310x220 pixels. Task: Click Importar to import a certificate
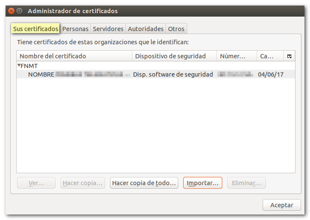click(x=203, y=183)
